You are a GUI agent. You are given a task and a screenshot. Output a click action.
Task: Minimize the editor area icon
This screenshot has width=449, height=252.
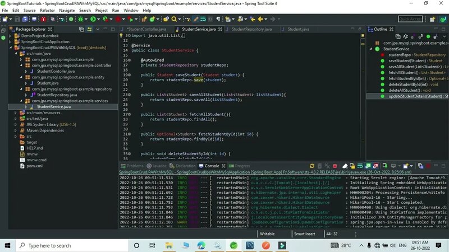pyautogui.click(x=352, y=29)
